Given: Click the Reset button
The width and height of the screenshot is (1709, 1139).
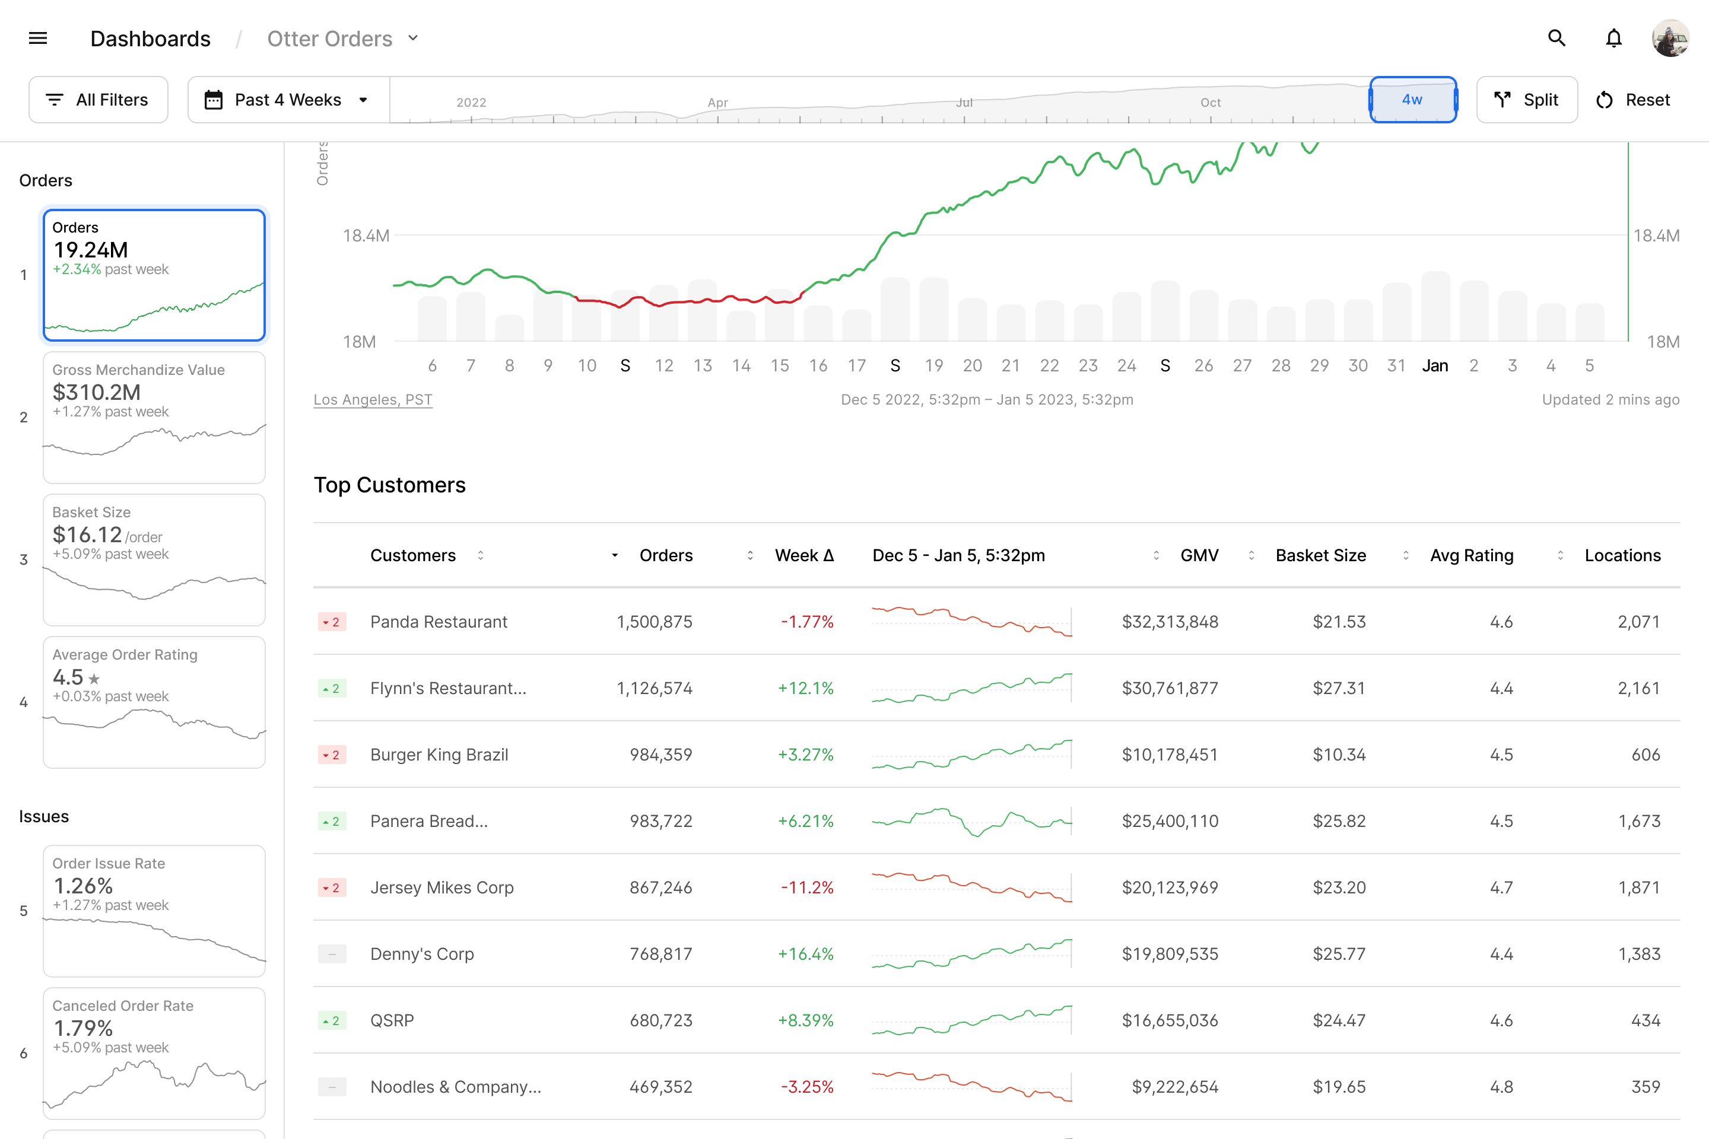Looking at the screenshot, I should tap(1632, 100).
